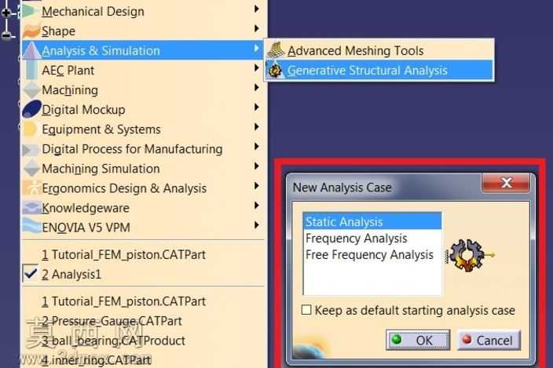
Task: Expand the Digital Mockup submenu arrow
Action: [257, 107]
